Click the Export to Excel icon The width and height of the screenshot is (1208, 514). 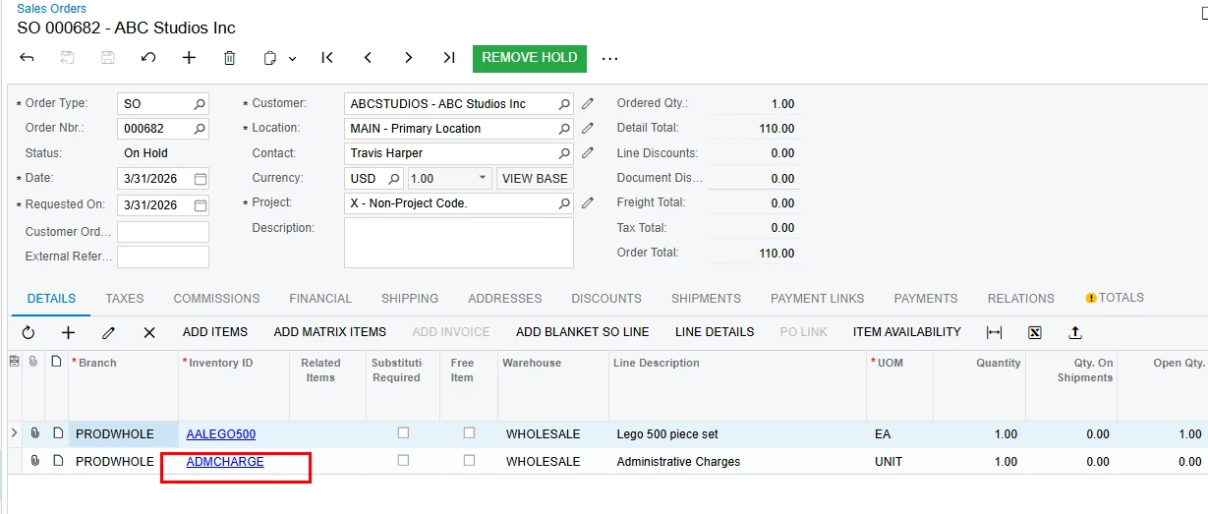[1035, 332]
